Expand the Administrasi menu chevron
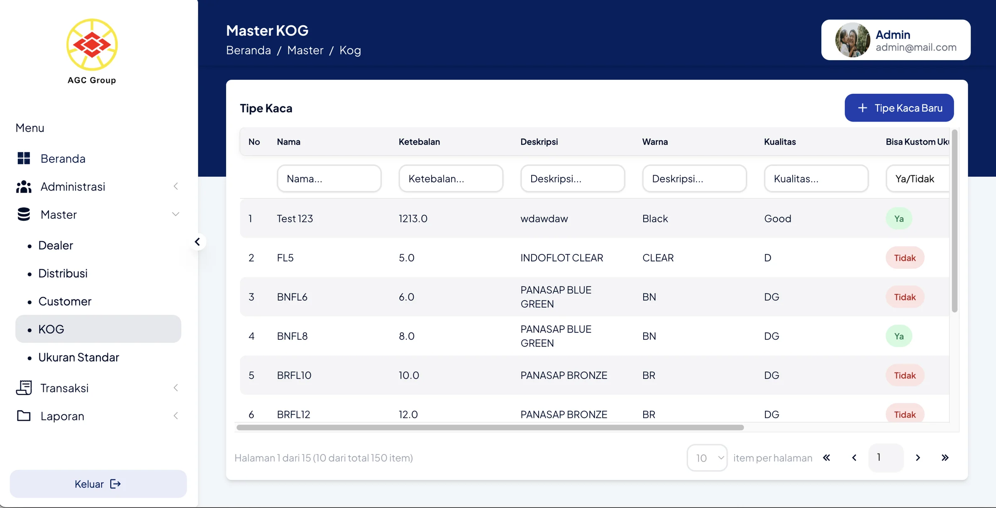Image resolution: width=996 pixels, height=508 pixels. point(176,186)
